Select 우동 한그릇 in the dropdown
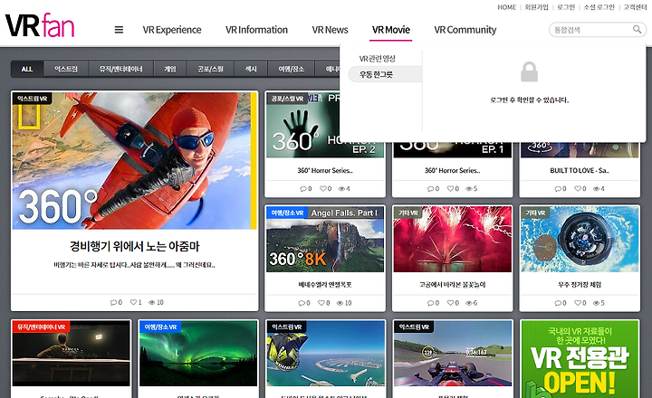This screenshot has width=652, height=398. tap(385, 74)
